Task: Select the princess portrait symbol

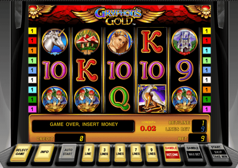Action: 120,42
